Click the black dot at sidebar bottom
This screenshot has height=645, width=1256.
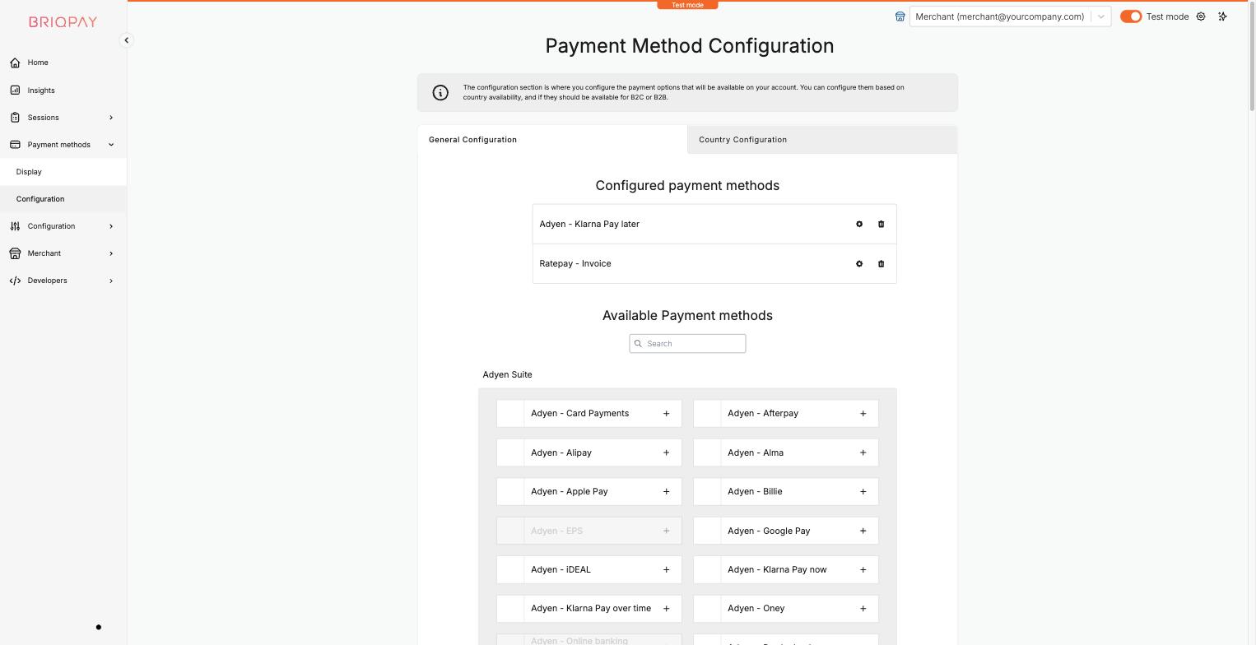click(x=99, y=628)
